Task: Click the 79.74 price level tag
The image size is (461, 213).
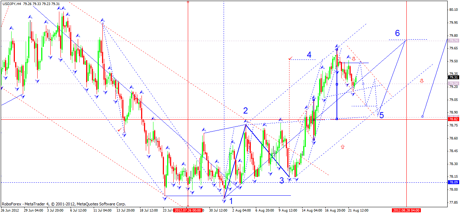Action: tap(454, 41)
